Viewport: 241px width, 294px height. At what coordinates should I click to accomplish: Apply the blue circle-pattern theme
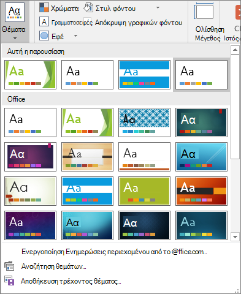[144, 123]
